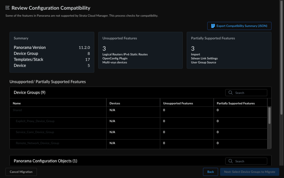This screenshot has width=284, height=178.
Task: Click the Templates/Stack count 17
Action: point(88,60)
